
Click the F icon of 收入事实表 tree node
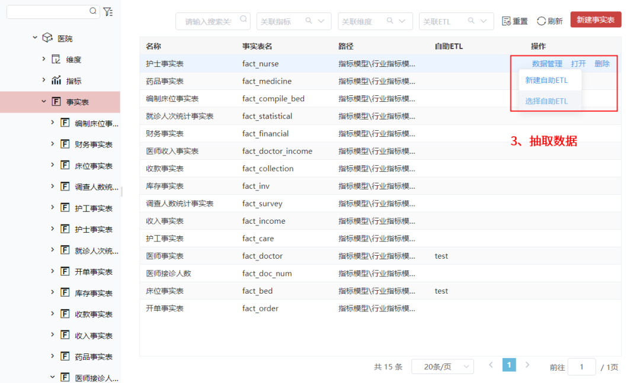point(65,335)
